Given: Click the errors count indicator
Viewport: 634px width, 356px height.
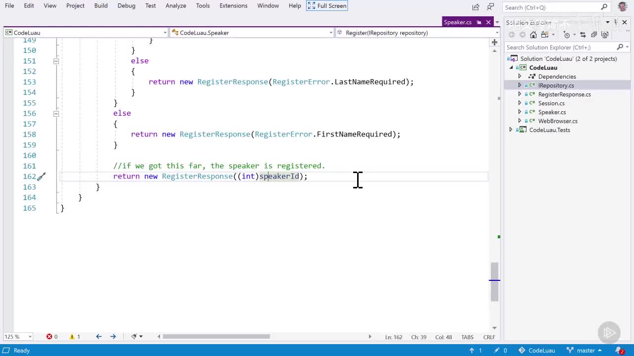Looking at the screenshot, I should [52, 337].
